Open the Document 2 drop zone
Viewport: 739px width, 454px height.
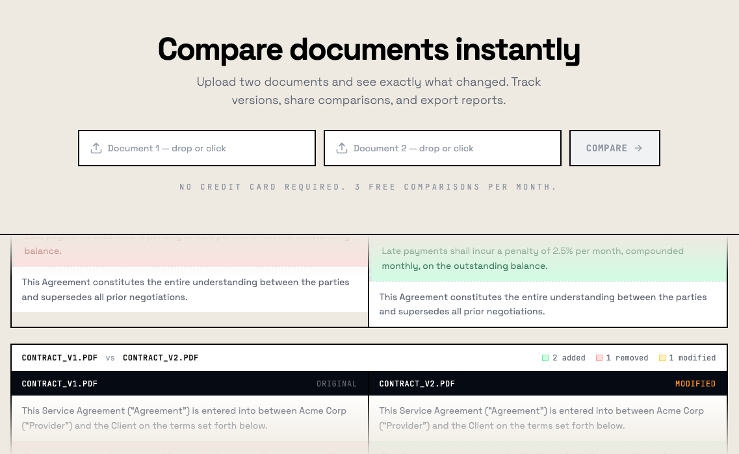click(x=443, y=148)
